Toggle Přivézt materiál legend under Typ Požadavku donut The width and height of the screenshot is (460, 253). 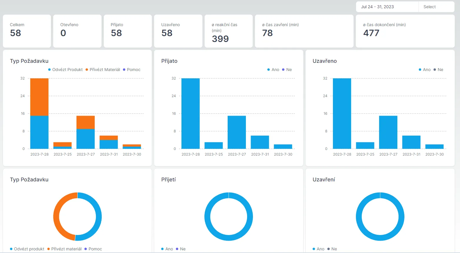[64, 249]
